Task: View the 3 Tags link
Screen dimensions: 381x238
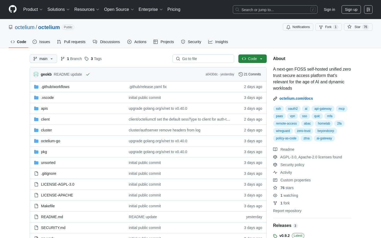Action: [x=93, y=59]
